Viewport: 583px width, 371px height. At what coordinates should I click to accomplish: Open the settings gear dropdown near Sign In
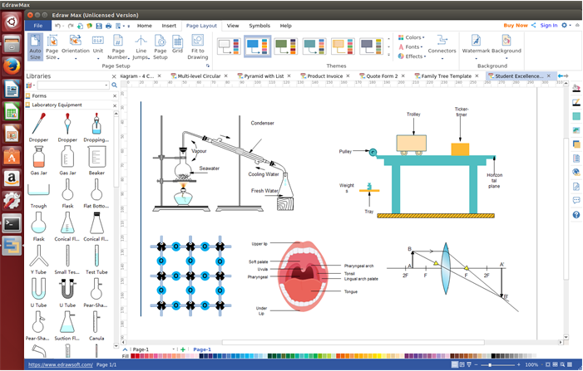pyautogui.click(x=566, y=25)
